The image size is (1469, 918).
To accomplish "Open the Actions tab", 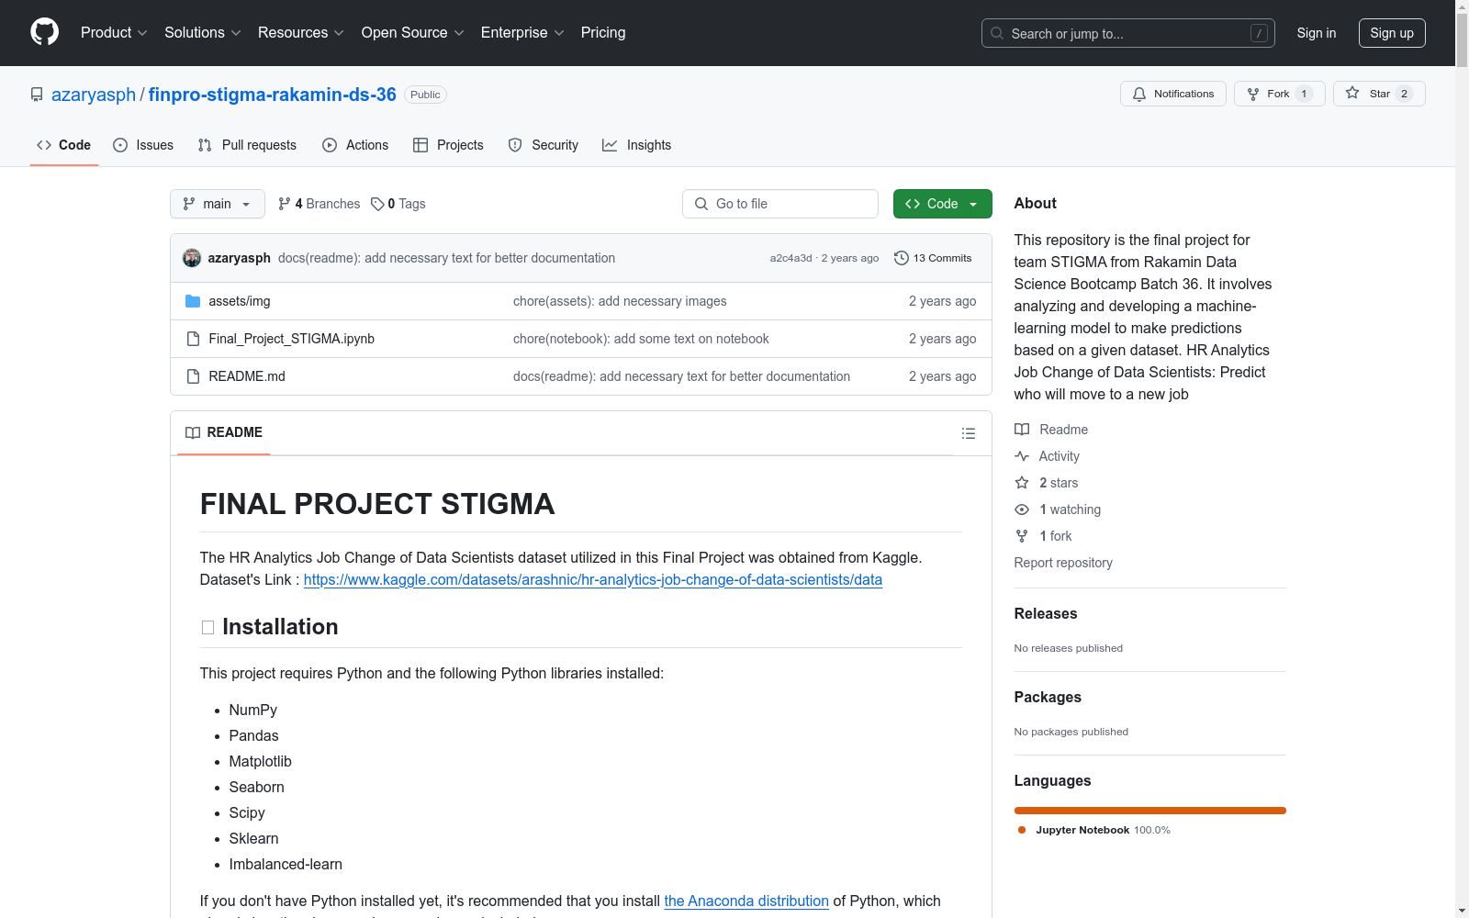I will click(355, 145).
